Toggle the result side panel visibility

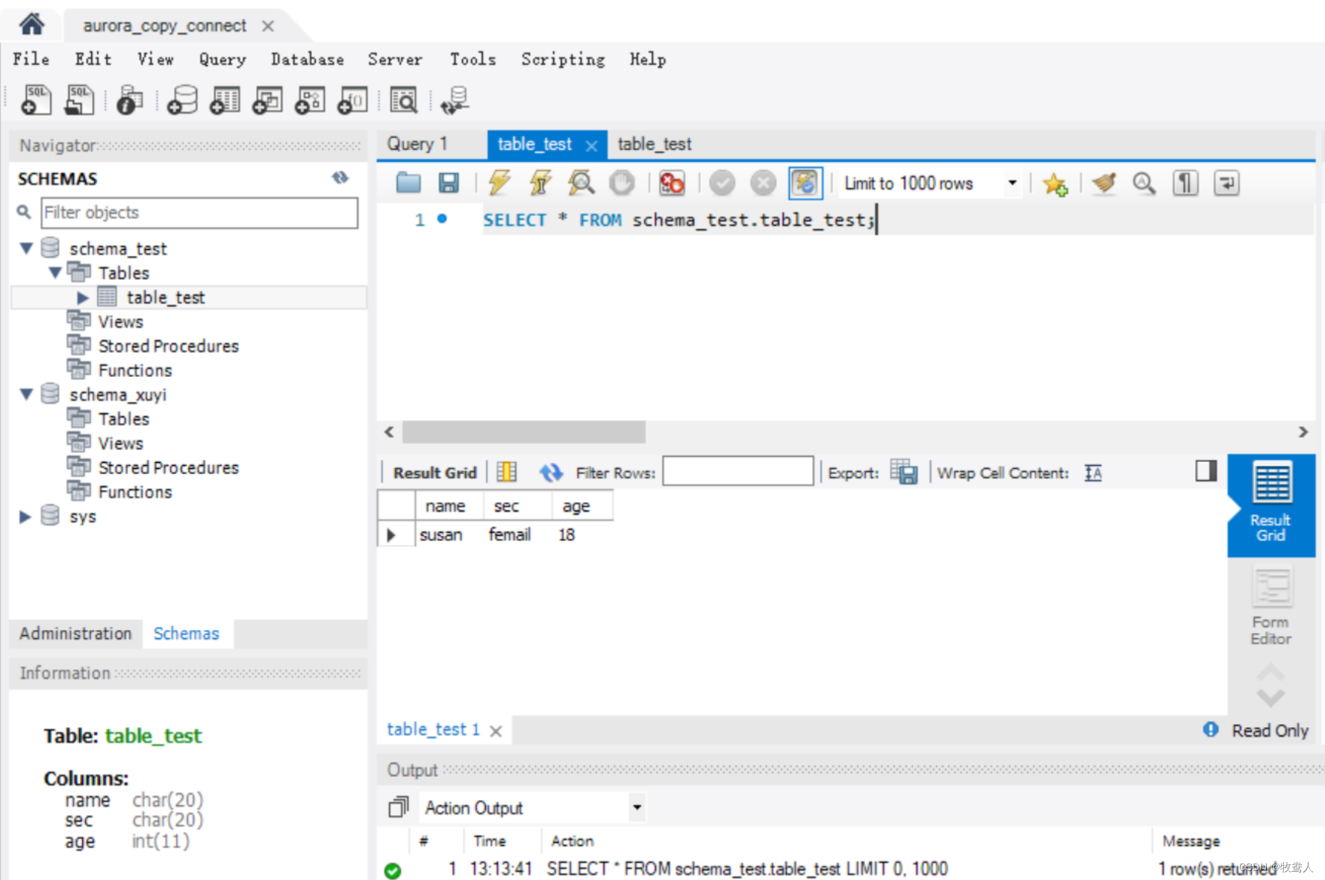pyautogui.click(x=1206, y=471)
